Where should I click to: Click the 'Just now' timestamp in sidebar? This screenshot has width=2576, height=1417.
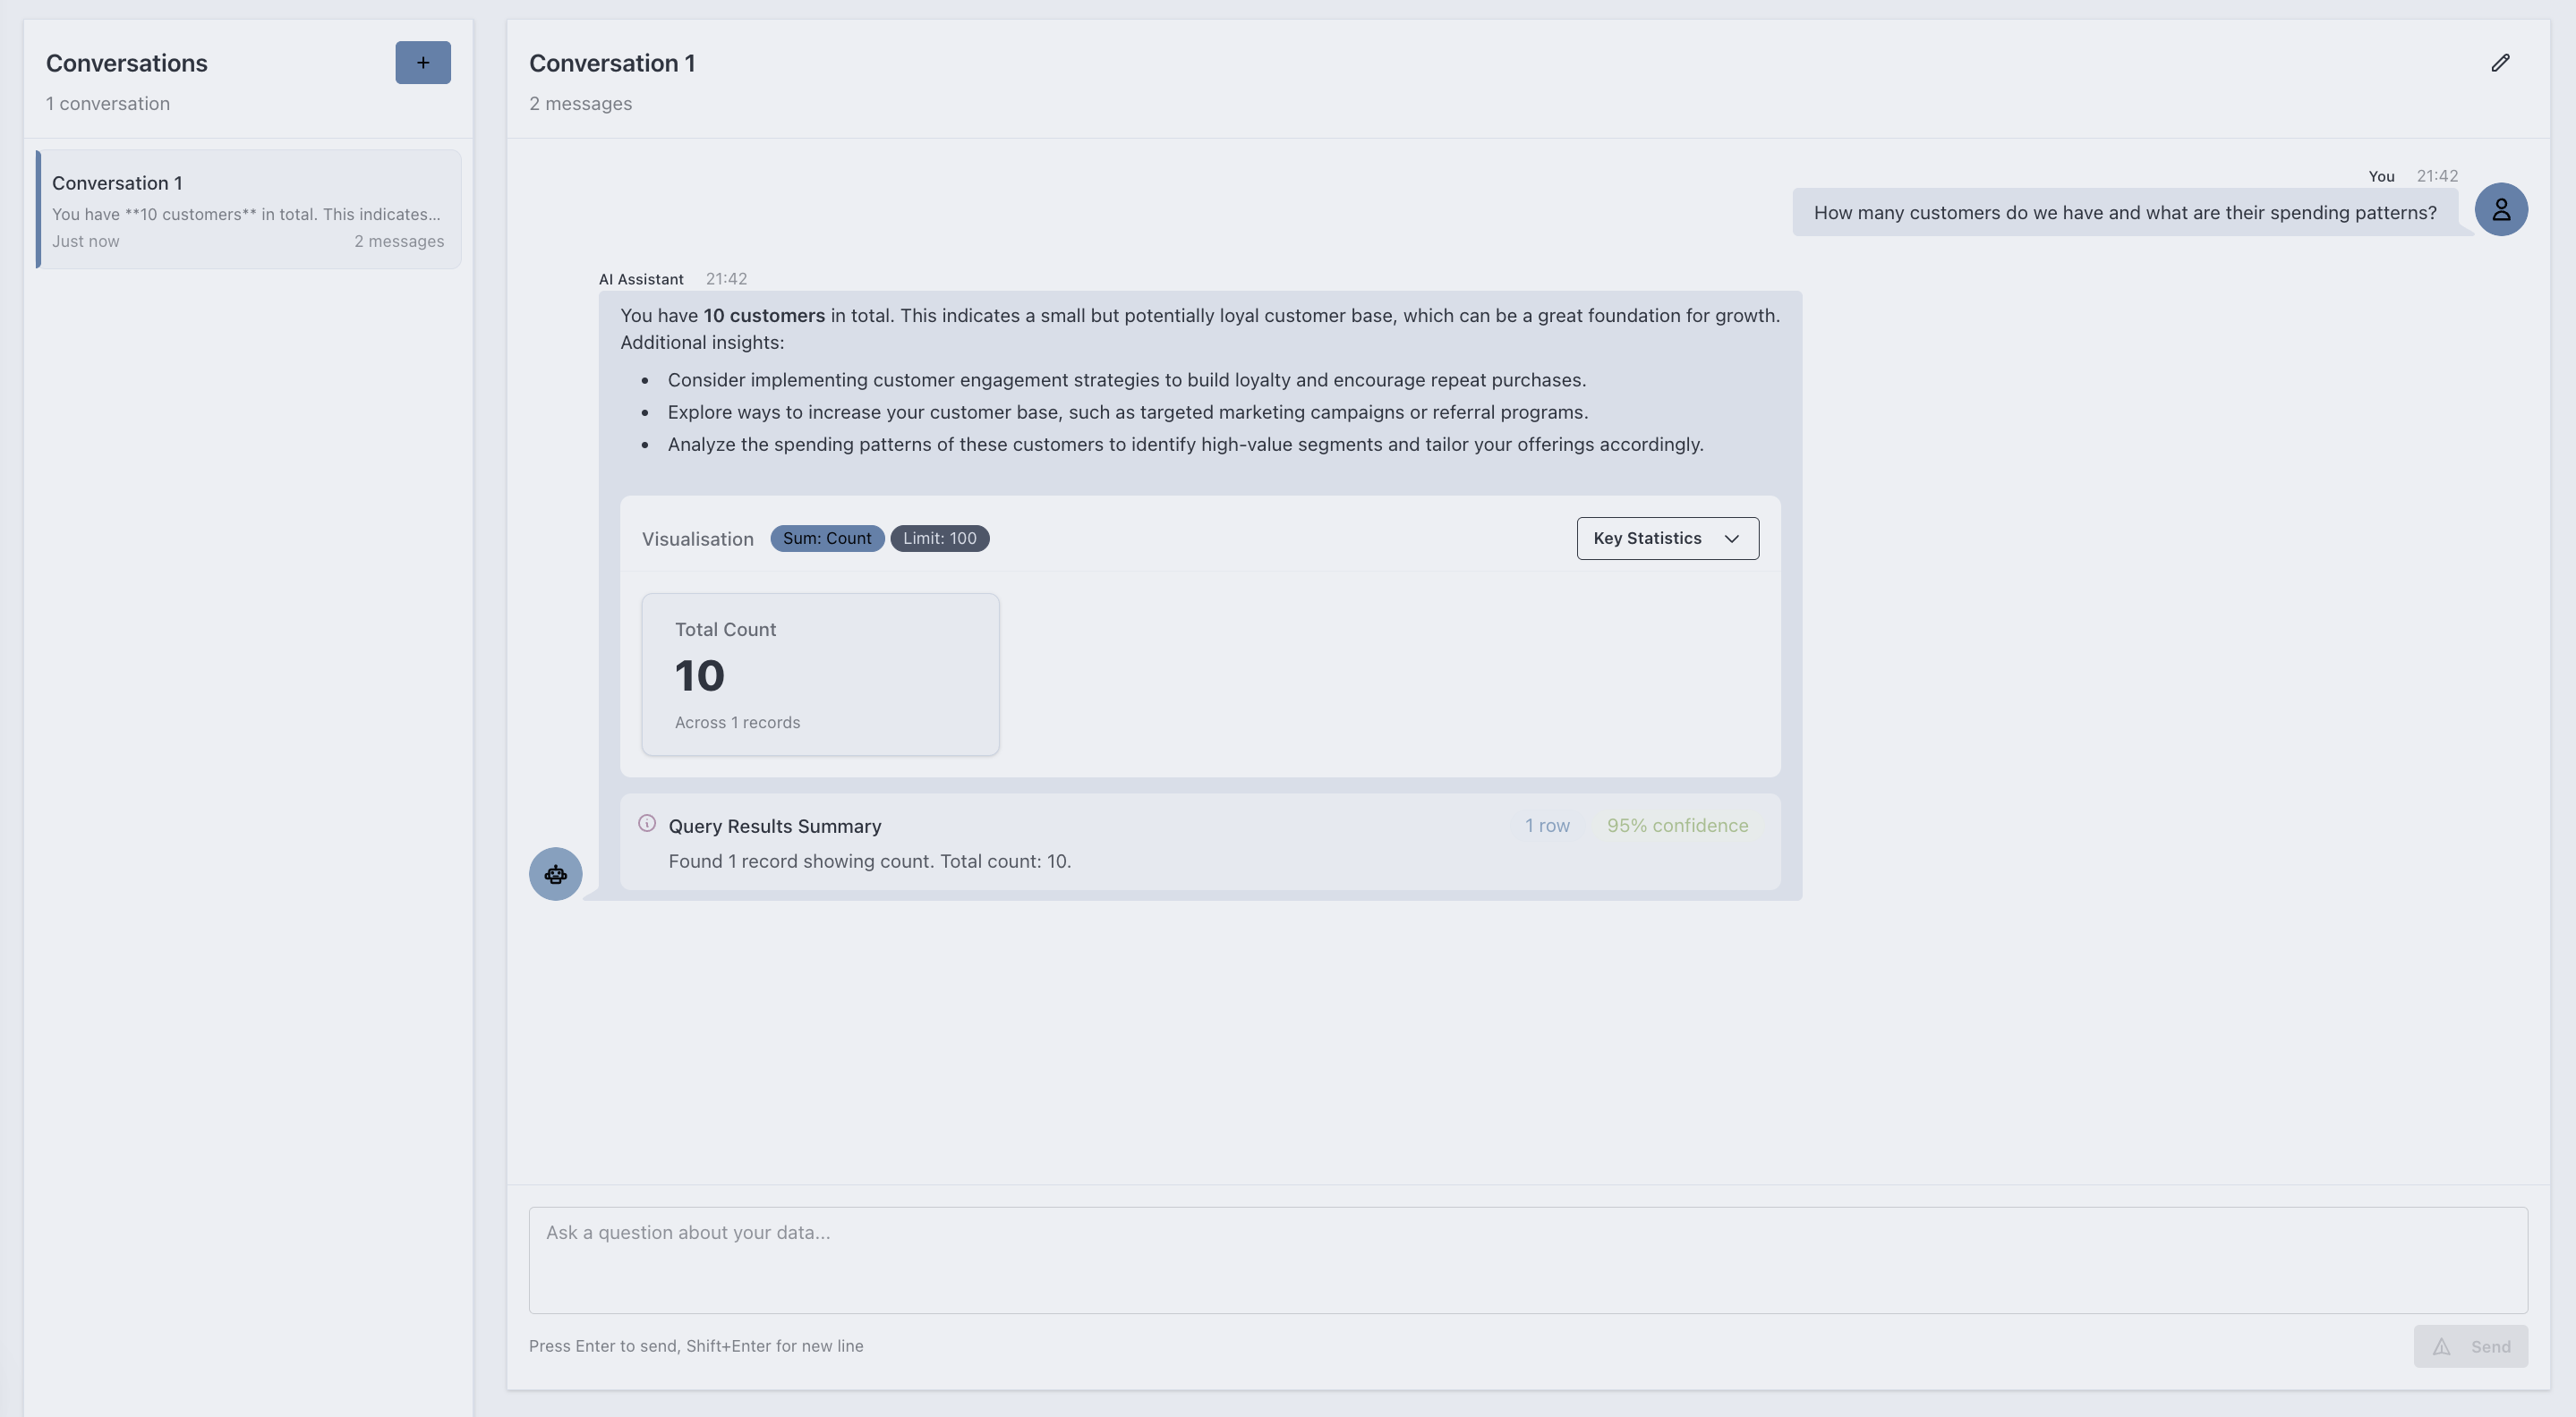(x=85, y=241)
